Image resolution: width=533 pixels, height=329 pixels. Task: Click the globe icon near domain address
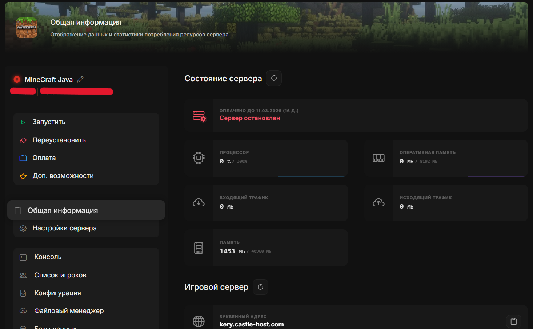(x=199, y=321)
